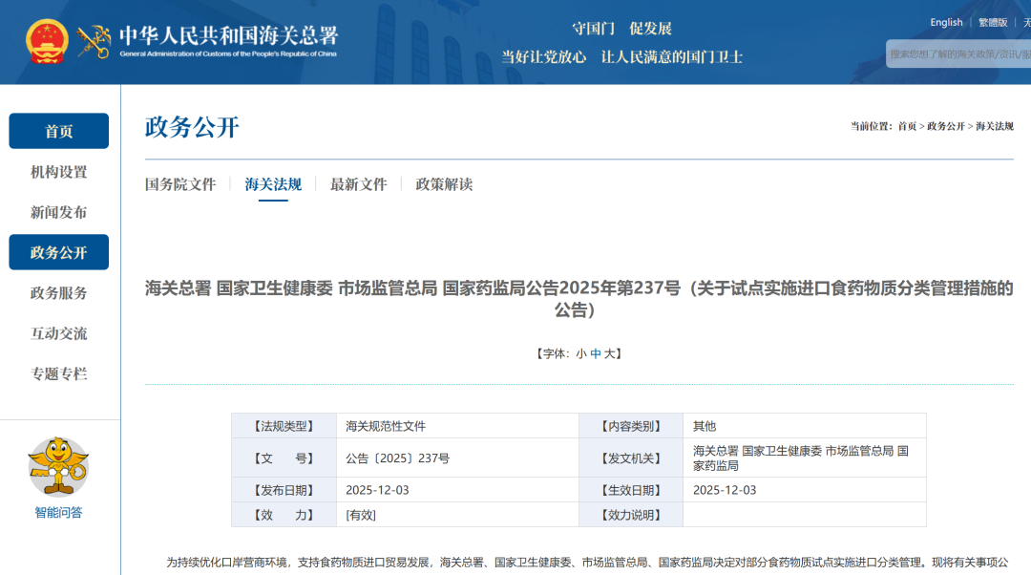Go to 首页 in the sidebar
Image resolution: width=1031 pixels, height=575 pixels.
point(58,132)
